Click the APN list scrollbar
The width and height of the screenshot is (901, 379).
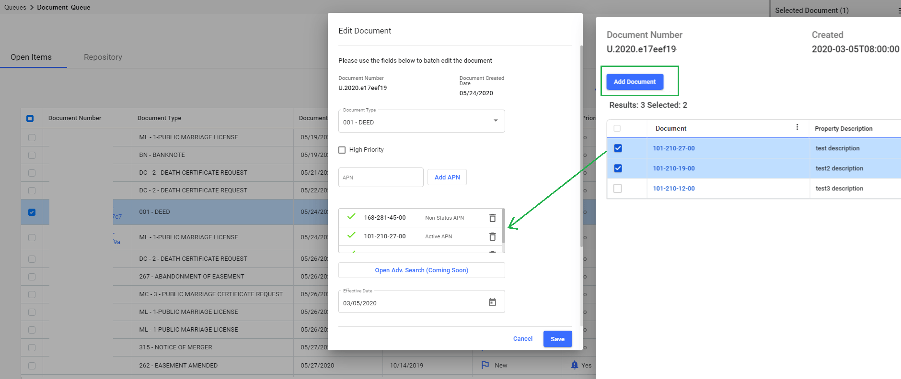[503, 226]
